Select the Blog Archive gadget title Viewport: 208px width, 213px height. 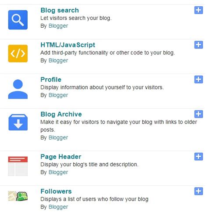tap(61, 114)
